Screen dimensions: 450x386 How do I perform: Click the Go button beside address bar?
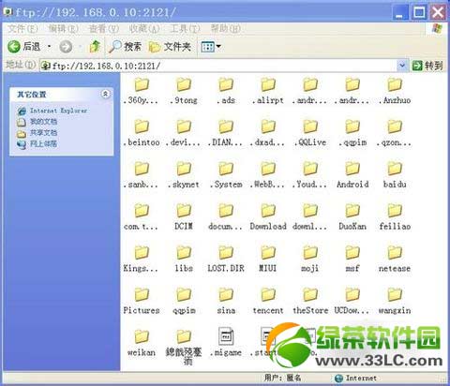tap(427, 66)
